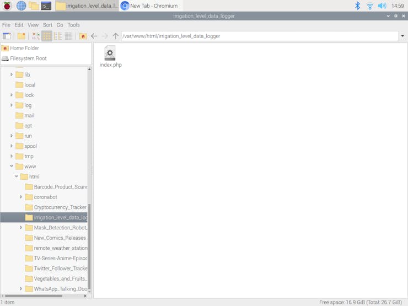Open Wi-Fi network menu in tray
Screen dimensions: 408x306
coord(370,6)
